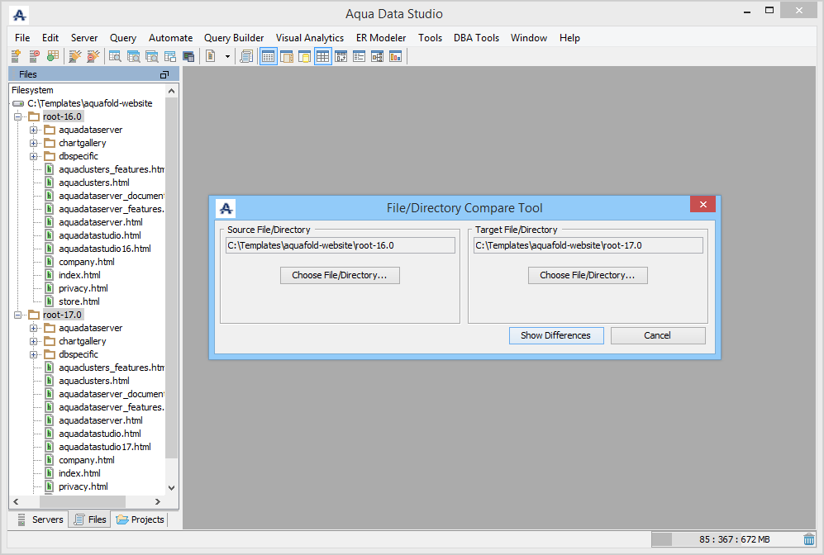
Task: Close the File/Directory Compare Tool dialog
Action: pyautogui.click(x=703, y=204)
